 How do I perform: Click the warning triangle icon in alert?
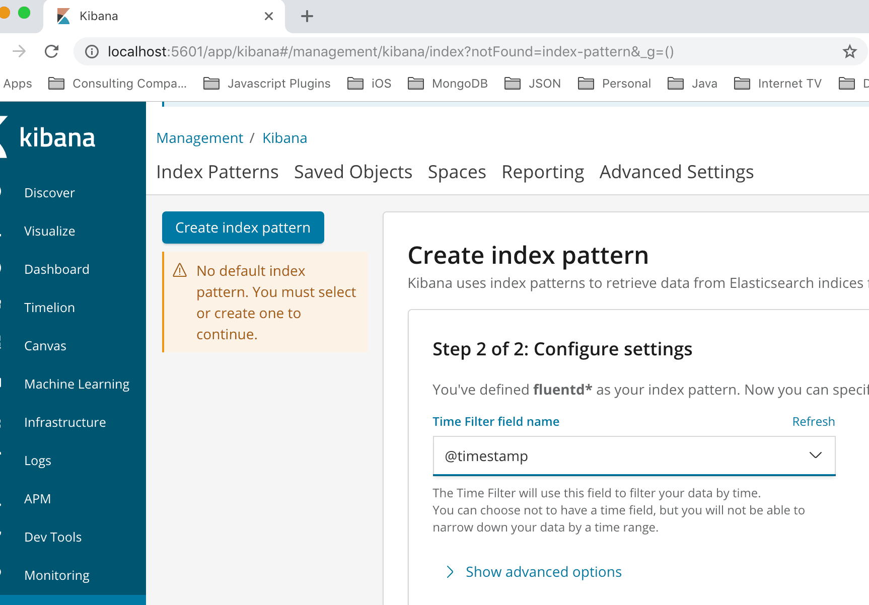[x=180, y=271]
